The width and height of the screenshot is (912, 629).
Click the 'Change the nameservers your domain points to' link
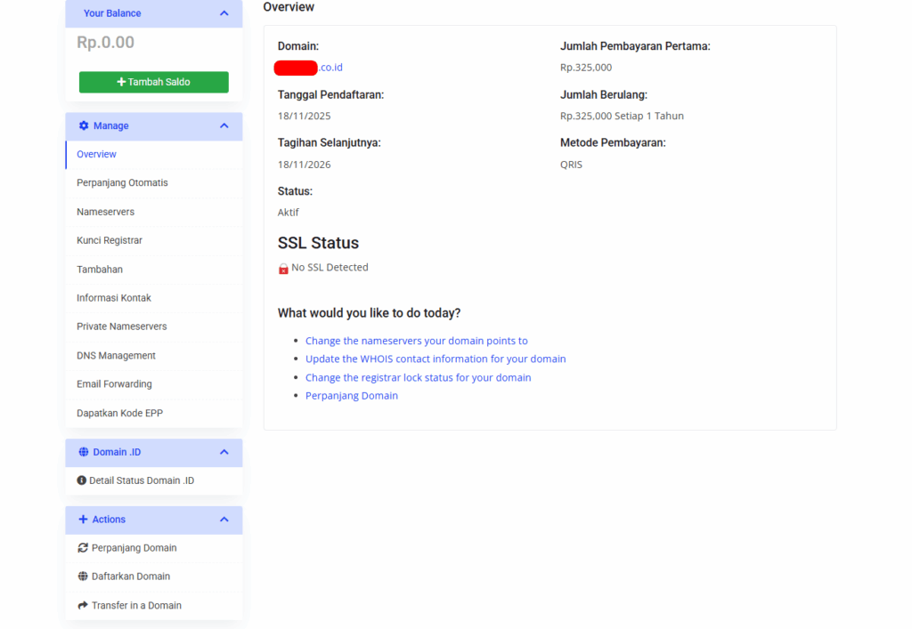416,341
